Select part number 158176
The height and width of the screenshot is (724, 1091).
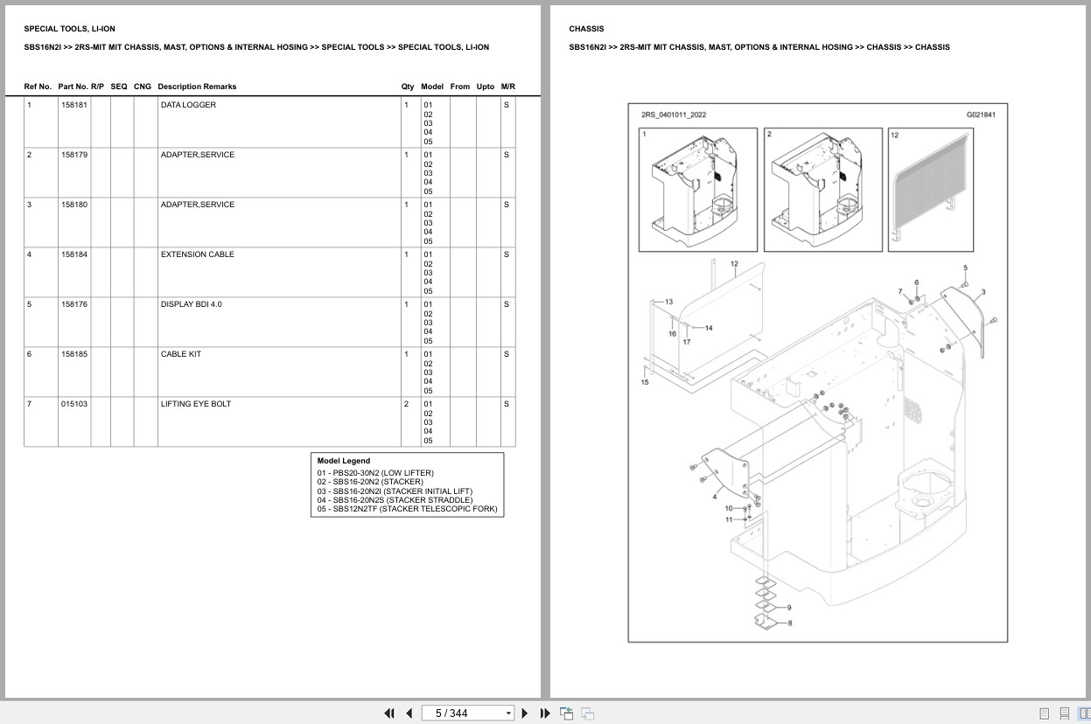(x=74, y=304)
